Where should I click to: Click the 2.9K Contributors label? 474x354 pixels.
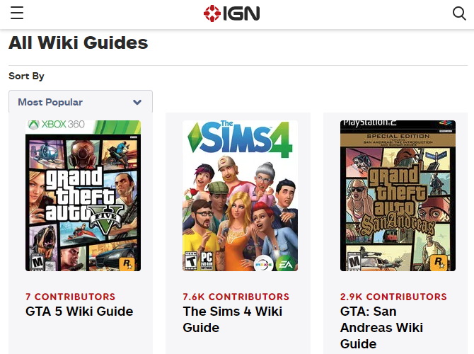[x=393, y=297]
